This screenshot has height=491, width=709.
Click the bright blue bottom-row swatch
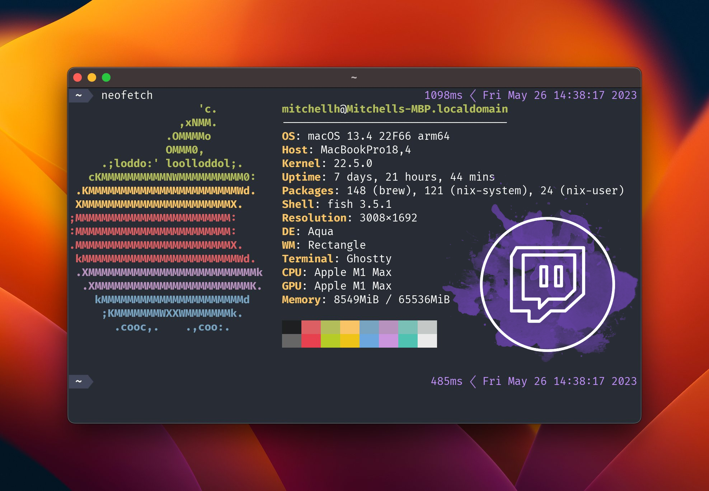[369, 341]
